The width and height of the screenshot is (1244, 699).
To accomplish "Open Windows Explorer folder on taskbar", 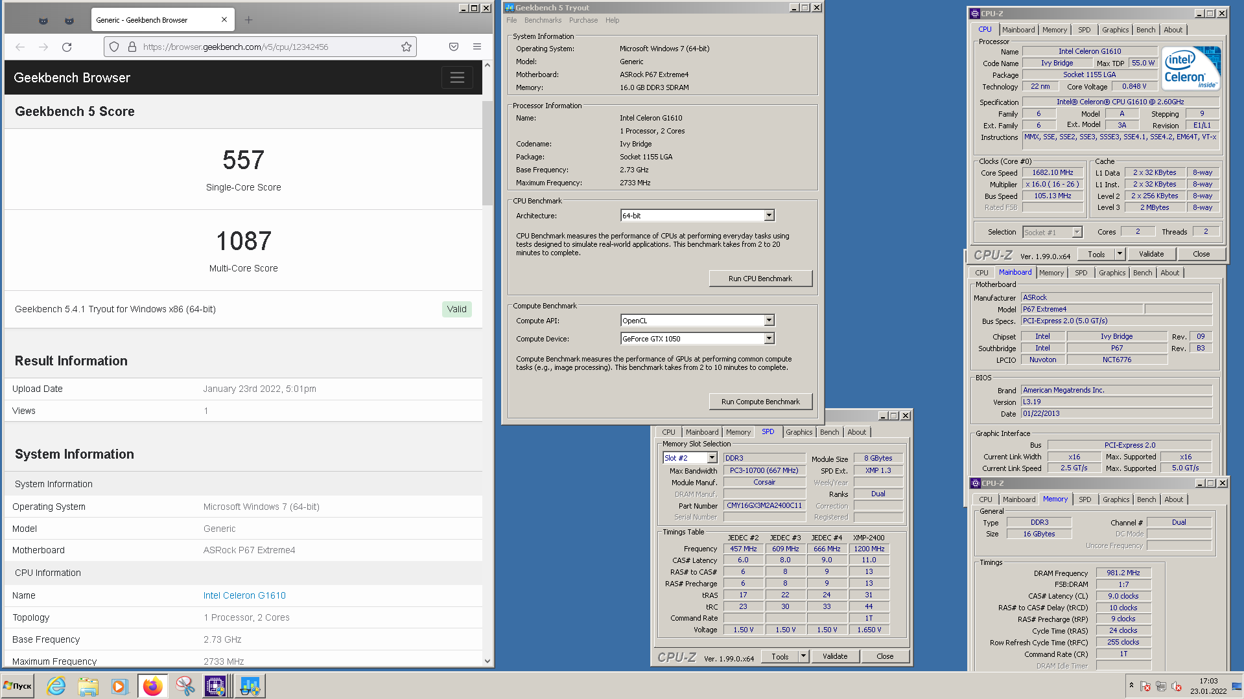I will [88, 686].
